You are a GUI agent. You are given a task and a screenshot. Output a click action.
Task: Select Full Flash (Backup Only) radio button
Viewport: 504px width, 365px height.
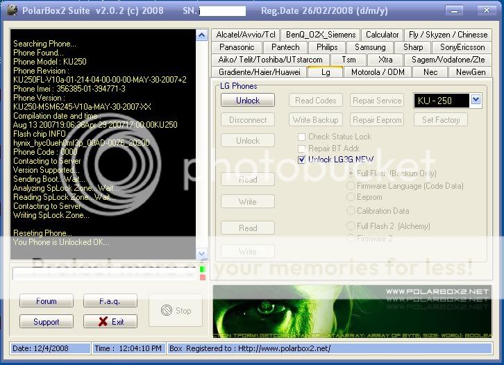pyautogui.click(x=351, y=173)
